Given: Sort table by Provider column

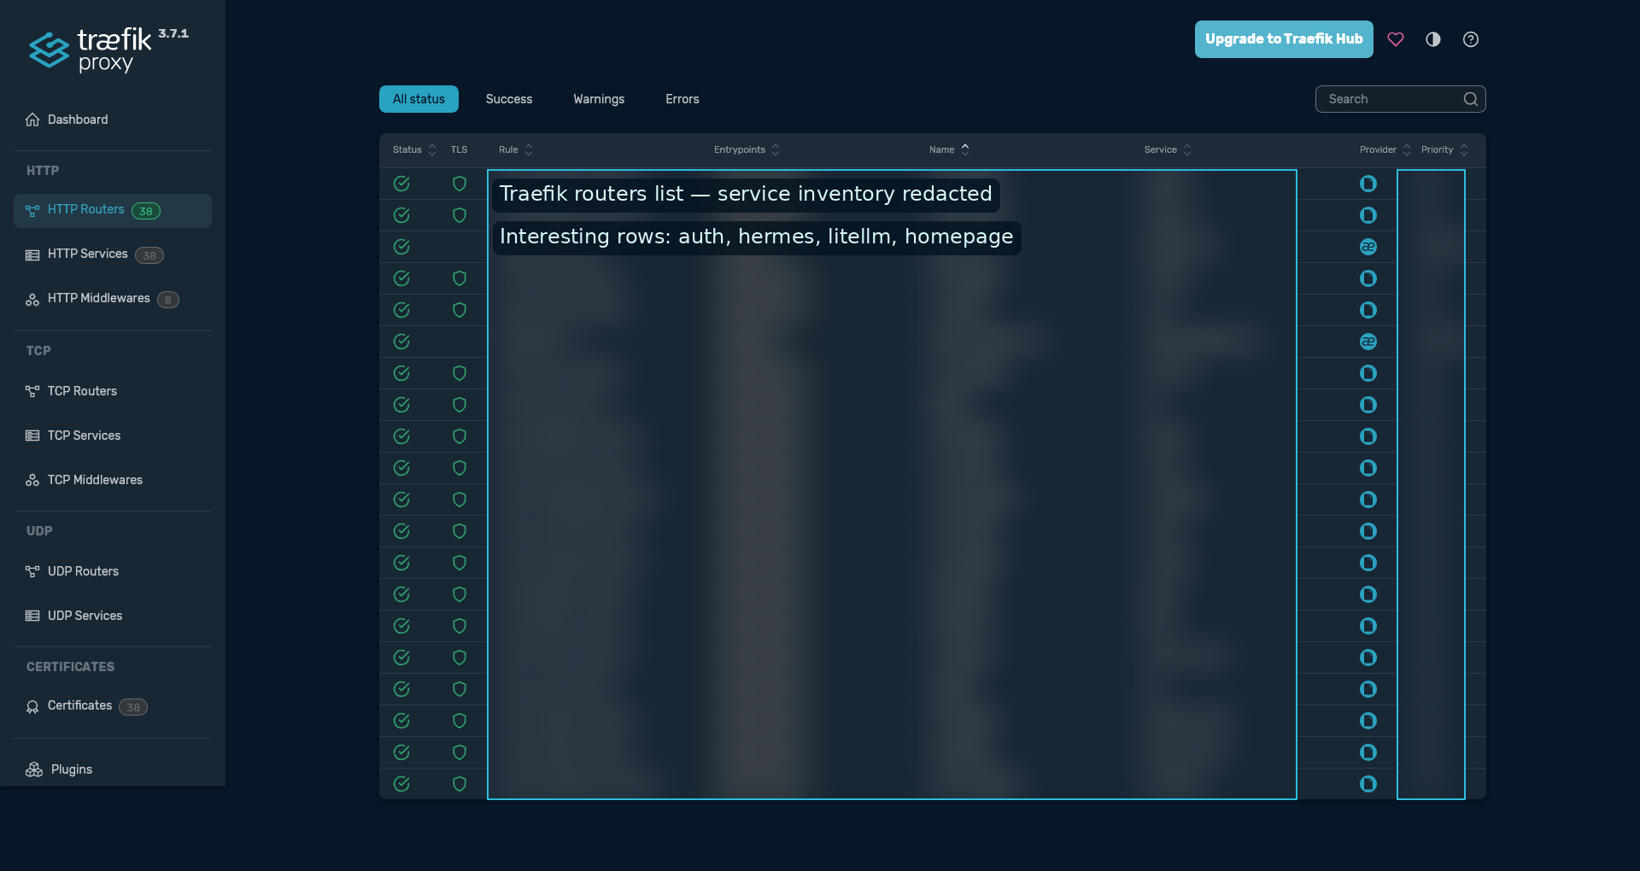Looking at the screenshot, I should point(1385,149).
